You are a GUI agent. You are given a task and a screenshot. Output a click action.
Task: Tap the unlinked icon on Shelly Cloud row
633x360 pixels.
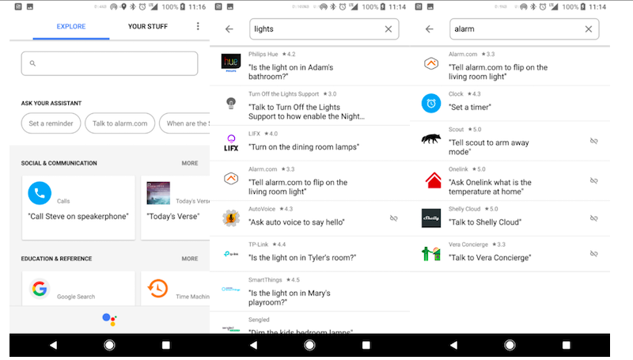pyautogui.click(x=594, y=218)
